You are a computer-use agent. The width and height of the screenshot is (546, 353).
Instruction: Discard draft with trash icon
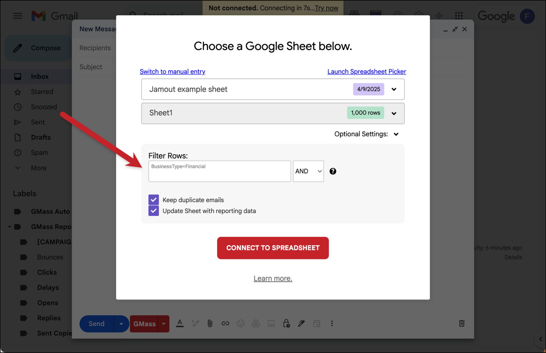pyautogui.click(x=462, y=324)
